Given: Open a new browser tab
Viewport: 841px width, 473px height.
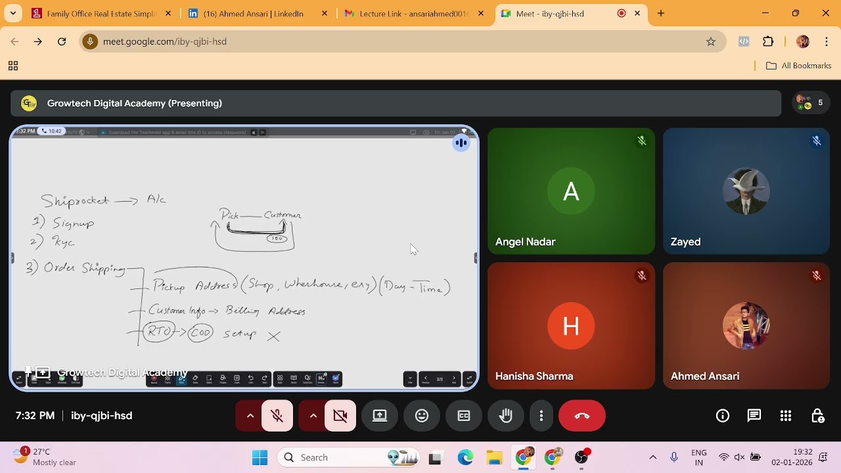Looking at the screenshot, I should tap(661, 13).
